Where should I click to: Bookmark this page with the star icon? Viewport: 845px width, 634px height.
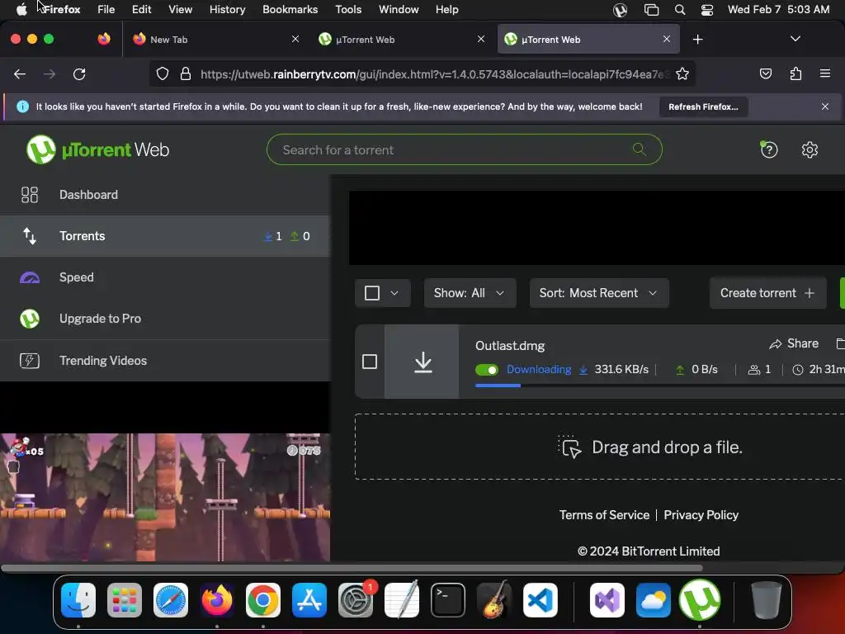682,73
